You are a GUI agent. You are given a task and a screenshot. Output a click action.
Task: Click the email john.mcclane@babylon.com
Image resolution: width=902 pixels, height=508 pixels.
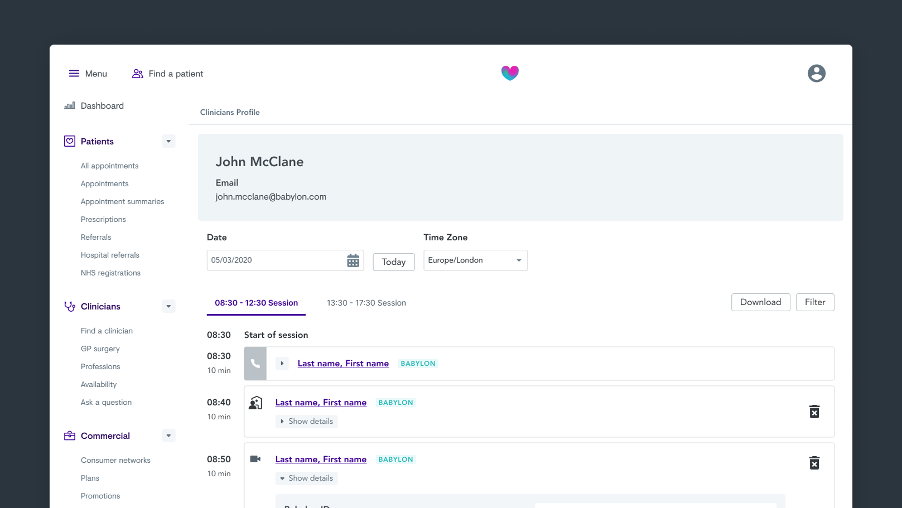(271, 197)
